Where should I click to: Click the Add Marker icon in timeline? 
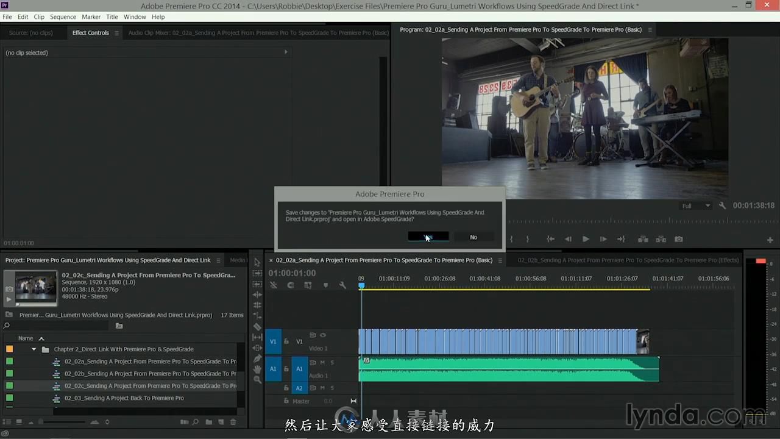[x=325, y=285]
